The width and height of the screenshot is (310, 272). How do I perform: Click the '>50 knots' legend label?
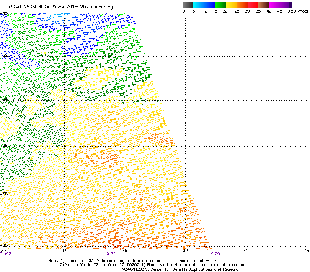[298, 11]
